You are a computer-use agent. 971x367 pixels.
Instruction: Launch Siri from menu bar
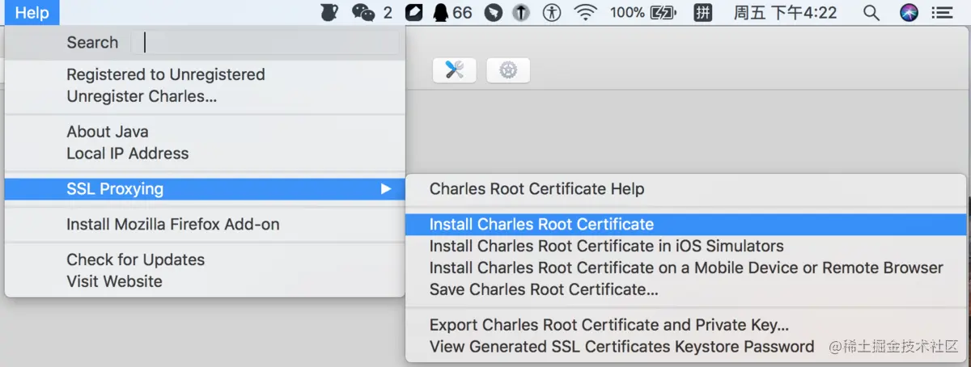910,13
